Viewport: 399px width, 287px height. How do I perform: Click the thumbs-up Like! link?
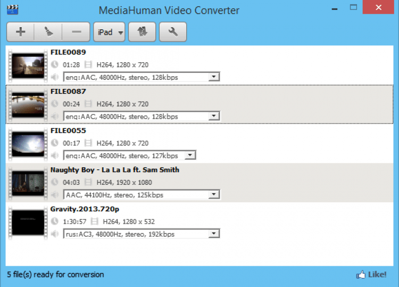coord(371,275)
